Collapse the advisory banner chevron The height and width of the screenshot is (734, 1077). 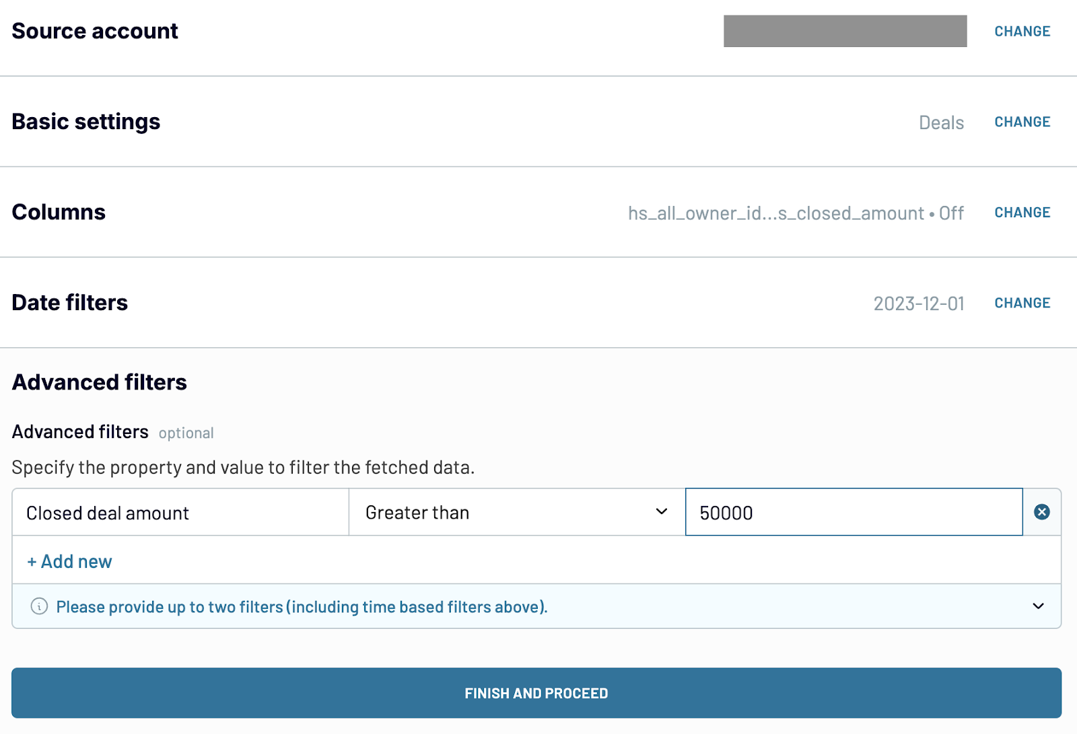click(x=1037, y=606)
